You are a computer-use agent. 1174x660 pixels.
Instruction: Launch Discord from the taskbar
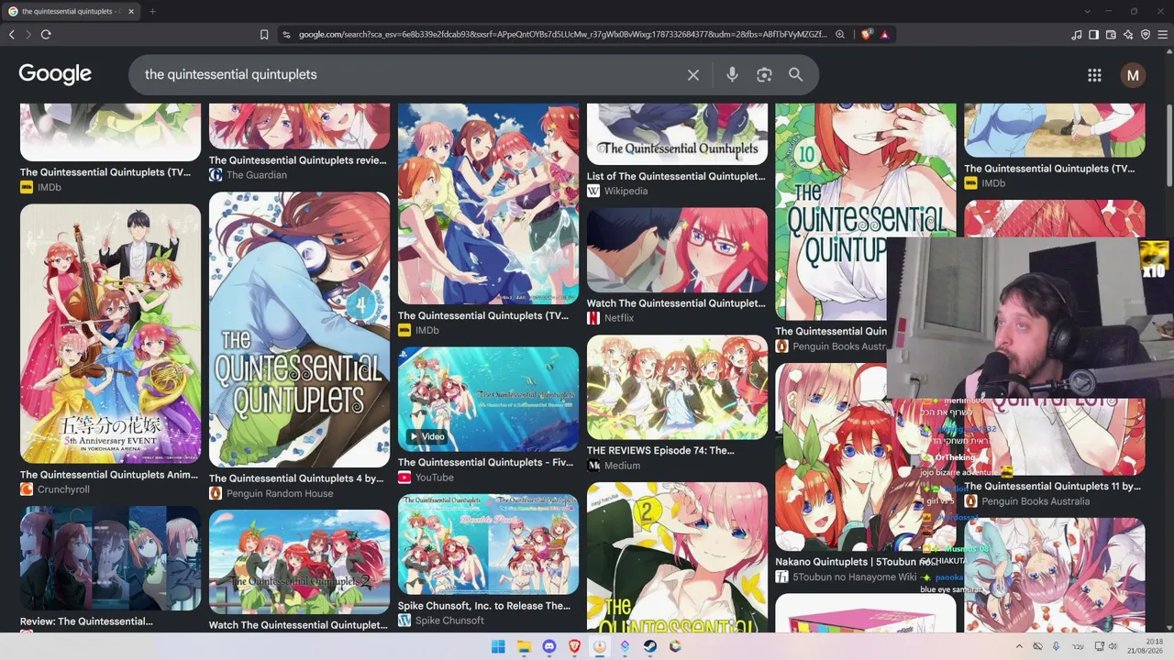(x=549, y=646)
